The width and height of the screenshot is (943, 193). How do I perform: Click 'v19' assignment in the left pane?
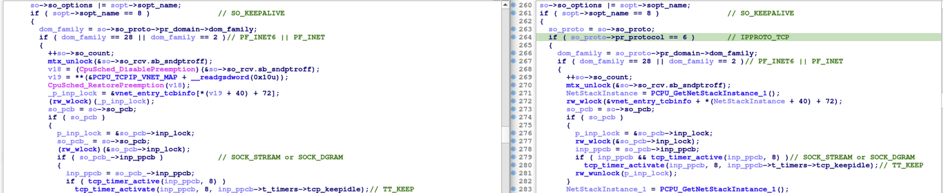(54, 77)
